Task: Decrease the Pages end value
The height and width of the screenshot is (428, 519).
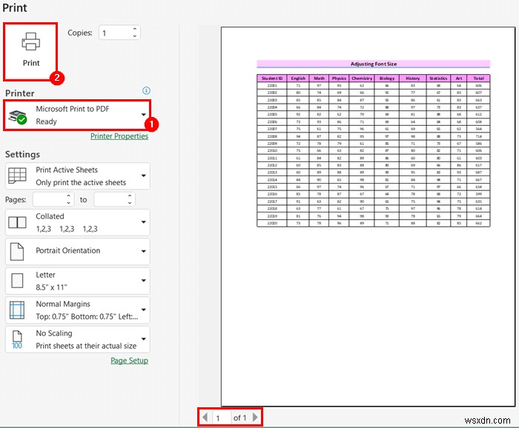Action: point(130,203)
